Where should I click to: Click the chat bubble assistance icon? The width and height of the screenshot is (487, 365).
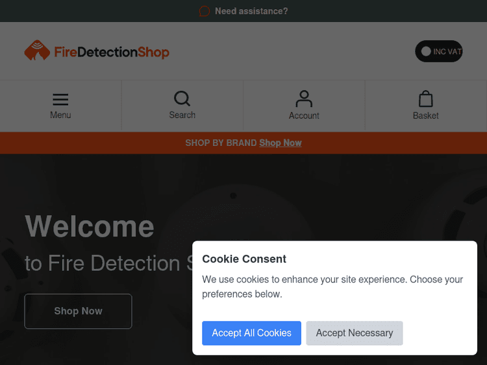205,11
